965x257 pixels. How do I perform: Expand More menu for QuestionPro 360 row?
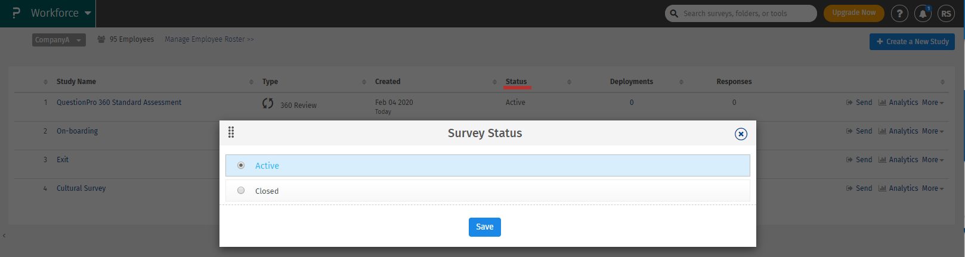pyautogui.click(x=933, y=103)
